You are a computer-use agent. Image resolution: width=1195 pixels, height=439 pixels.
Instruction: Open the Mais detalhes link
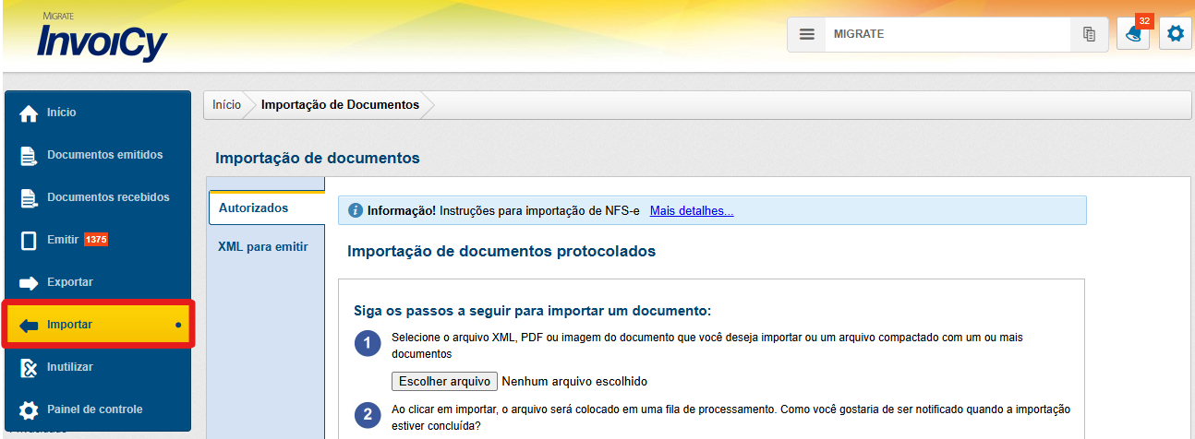[692, 211]
